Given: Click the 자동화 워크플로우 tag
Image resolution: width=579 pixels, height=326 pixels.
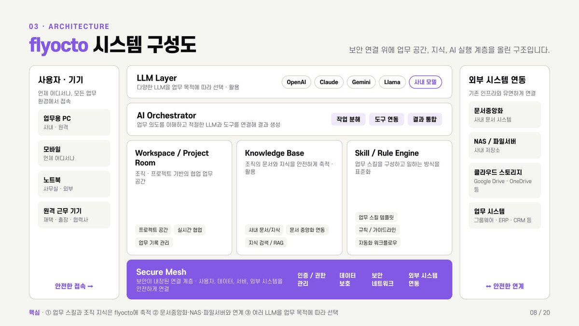Looking at the screenshot, I should [378, 242].
